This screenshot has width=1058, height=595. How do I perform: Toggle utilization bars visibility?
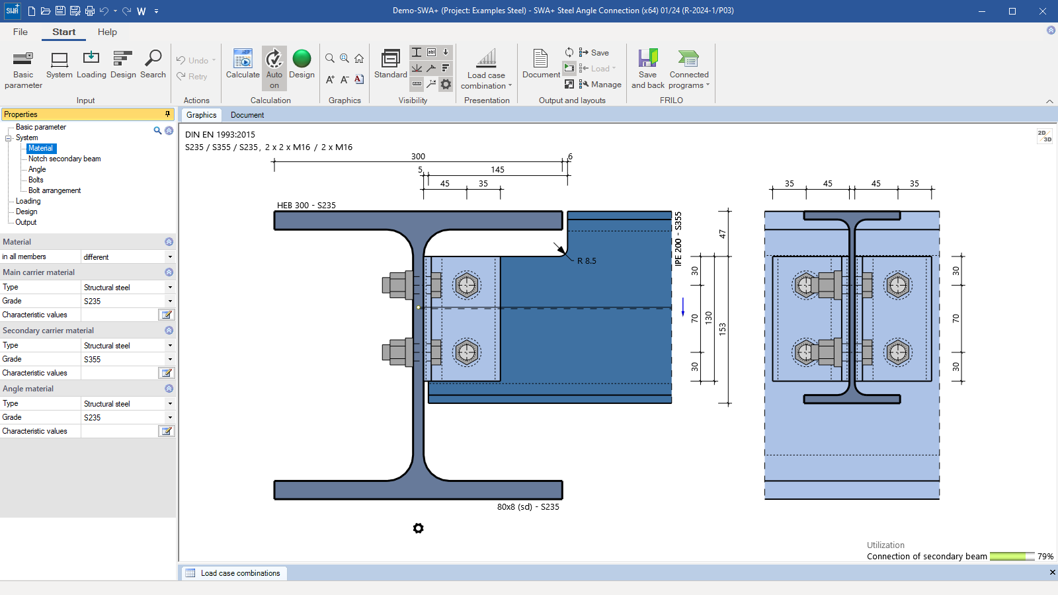(x=446, y=68)
